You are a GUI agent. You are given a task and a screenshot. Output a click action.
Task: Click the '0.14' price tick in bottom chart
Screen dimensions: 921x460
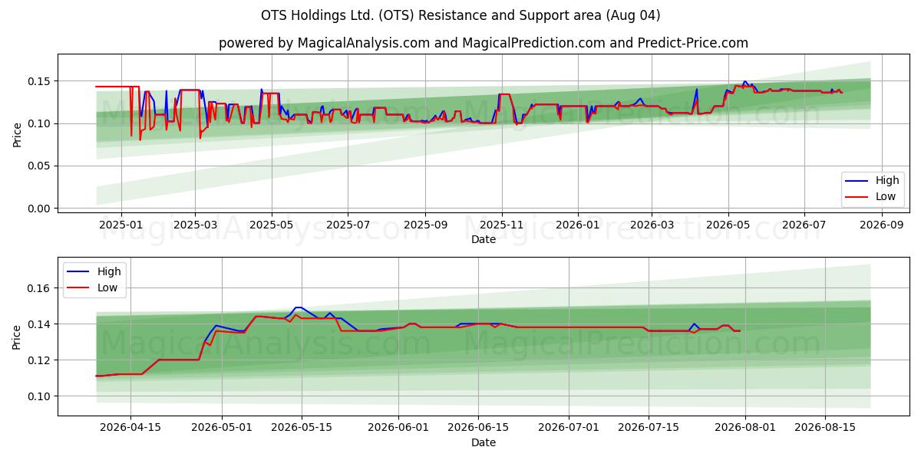40,324
